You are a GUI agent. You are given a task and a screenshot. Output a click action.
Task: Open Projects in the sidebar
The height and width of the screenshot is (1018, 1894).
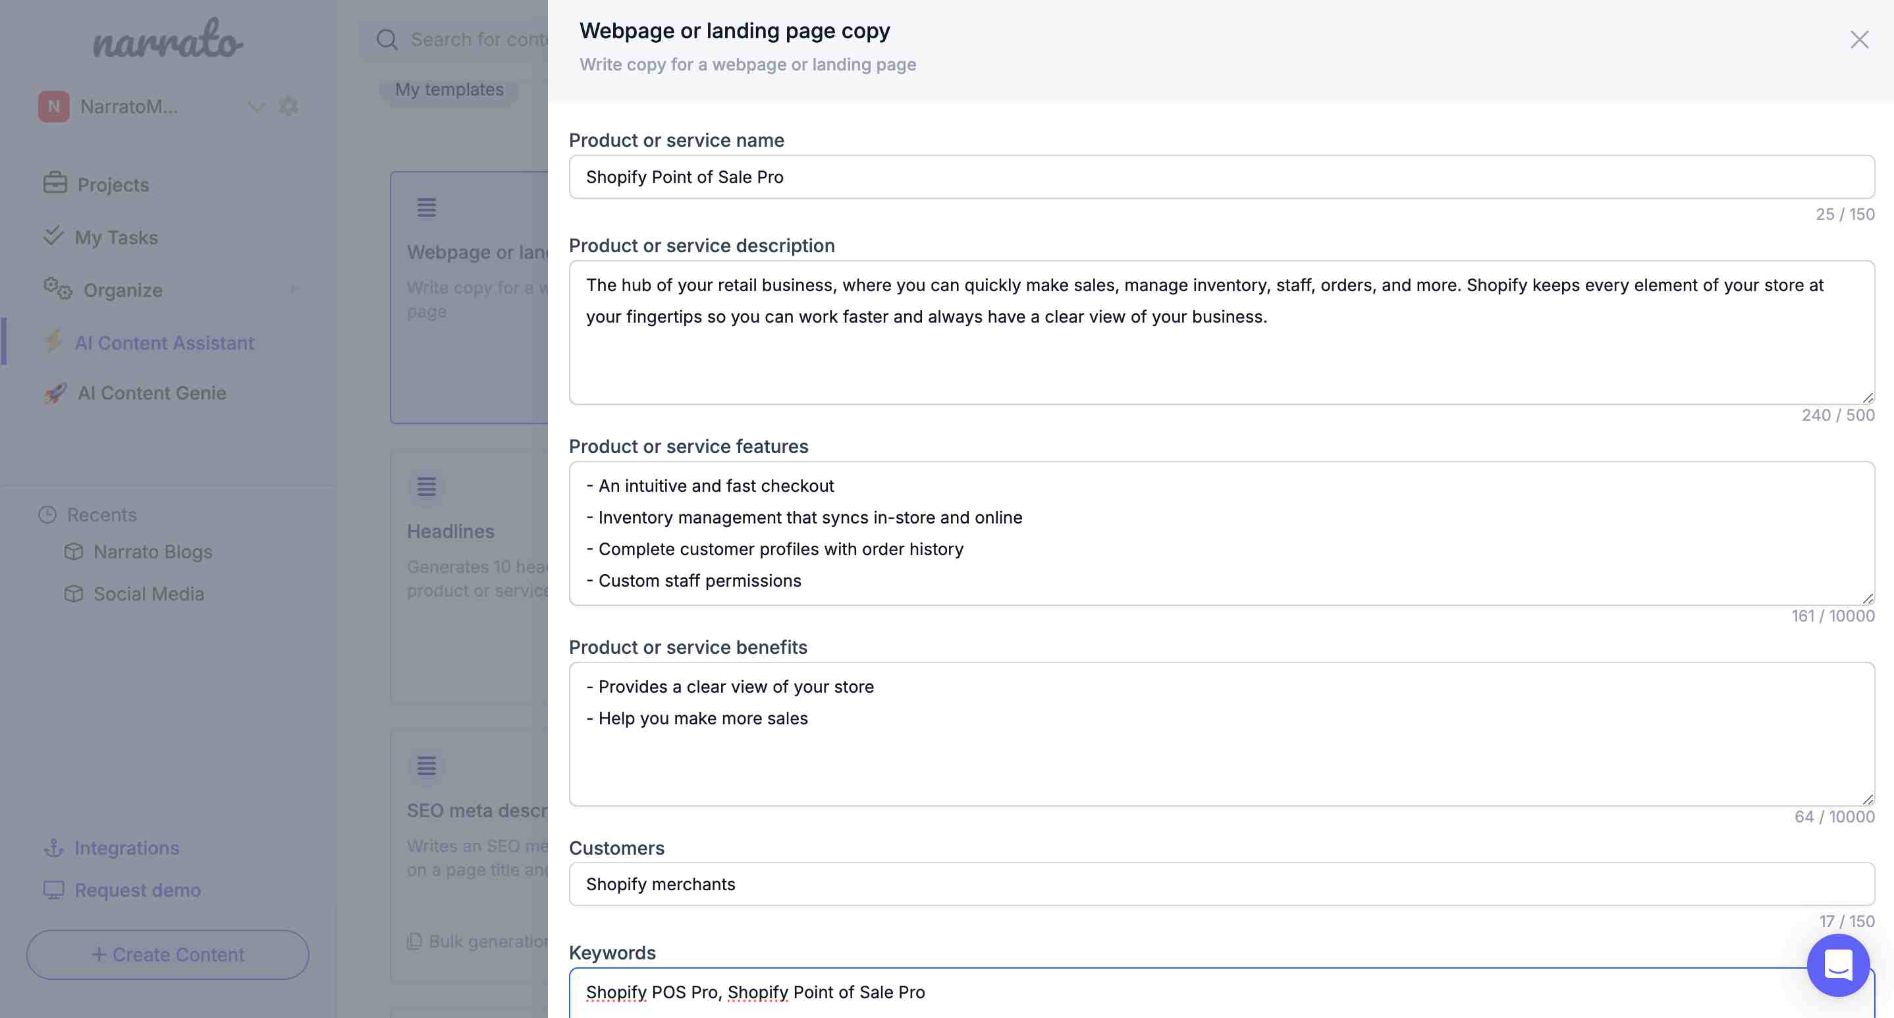pyautogui.click(x=113, y=185)
